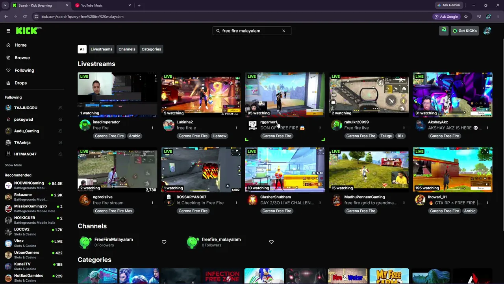
Task: Click the Hebrew tag under Lukinha2
Action: pos(219,136)
